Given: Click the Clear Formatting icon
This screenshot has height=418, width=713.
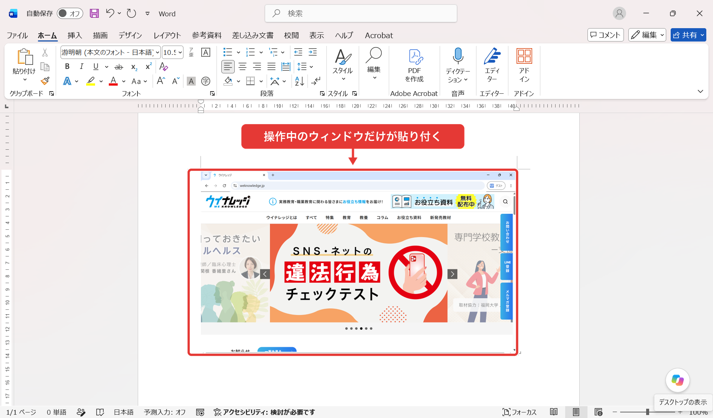Looking at the screenshot, I should [x=163, y=67].
